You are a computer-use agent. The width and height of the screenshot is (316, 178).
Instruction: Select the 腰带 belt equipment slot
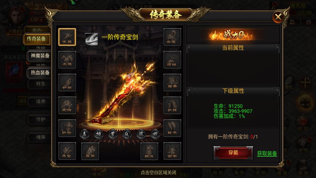172,83
